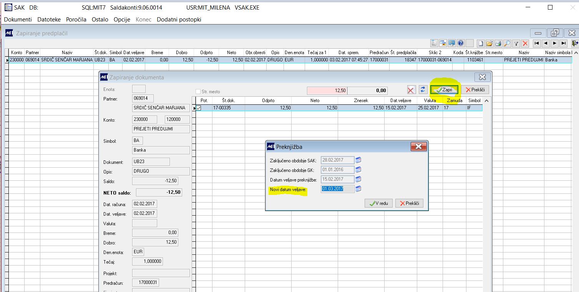Click the red X delete toolbar icon
579x292 pixels.
pos(525,43)
